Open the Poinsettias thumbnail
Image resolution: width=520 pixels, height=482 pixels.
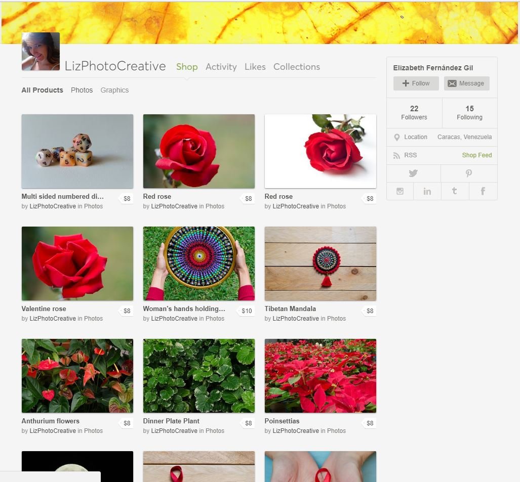click(321, 376)
